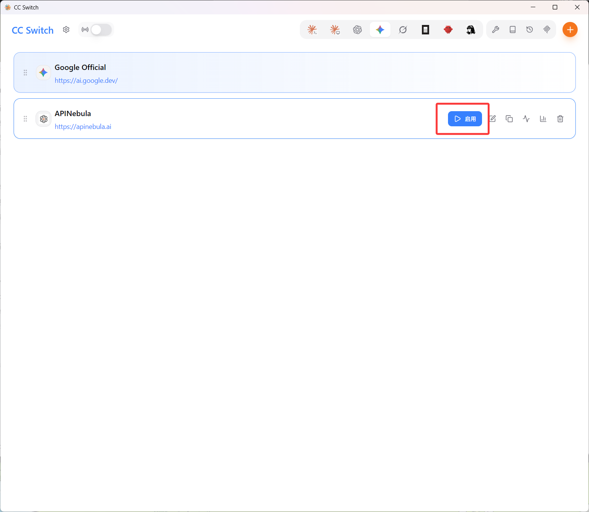This screenshot has height=512, width=589.
Task: Switch to the Claude desktop tab
Action: [x=335, y=29]
